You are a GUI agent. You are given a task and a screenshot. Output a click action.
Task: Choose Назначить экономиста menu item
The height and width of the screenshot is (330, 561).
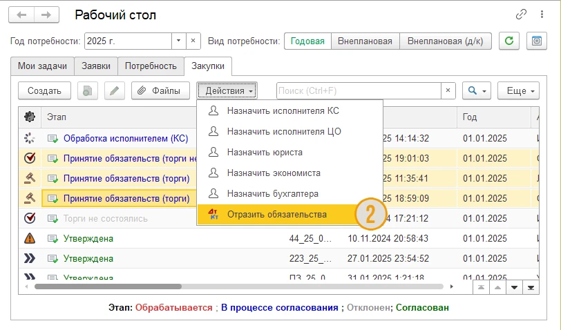[x=289, y=173]
